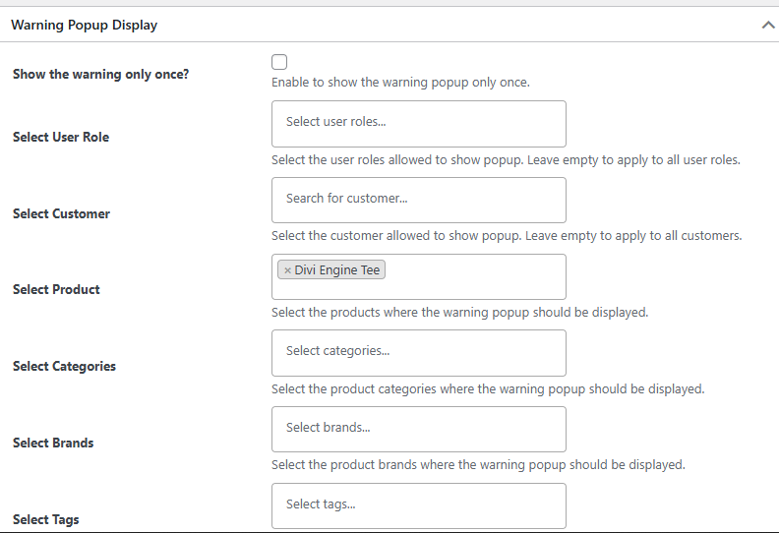Screen dimensions: 779x533
Task: Click the Select Tags label
Action: [46, 520]
